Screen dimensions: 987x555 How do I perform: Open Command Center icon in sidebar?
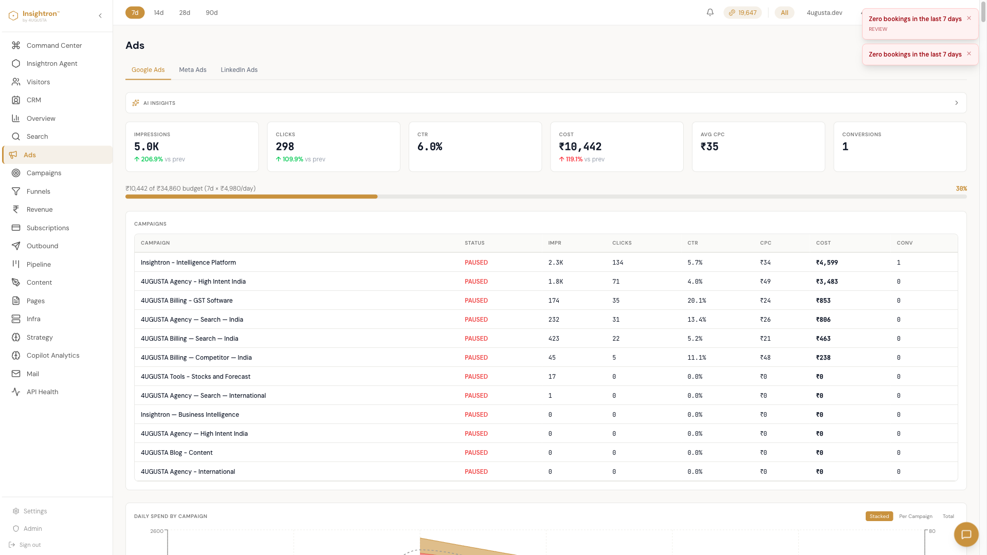tap(16, 45)
